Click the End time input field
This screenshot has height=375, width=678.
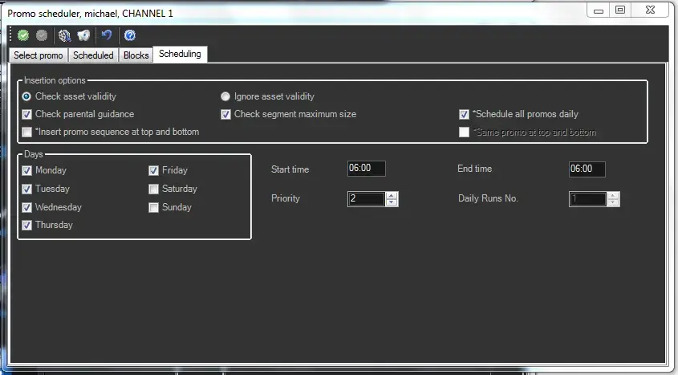point(587,169)
